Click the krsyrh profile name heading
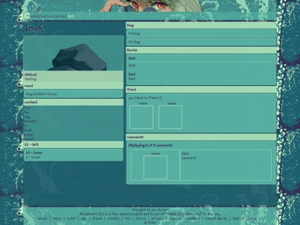The image size is (300, 225). (x=34, y=29)
